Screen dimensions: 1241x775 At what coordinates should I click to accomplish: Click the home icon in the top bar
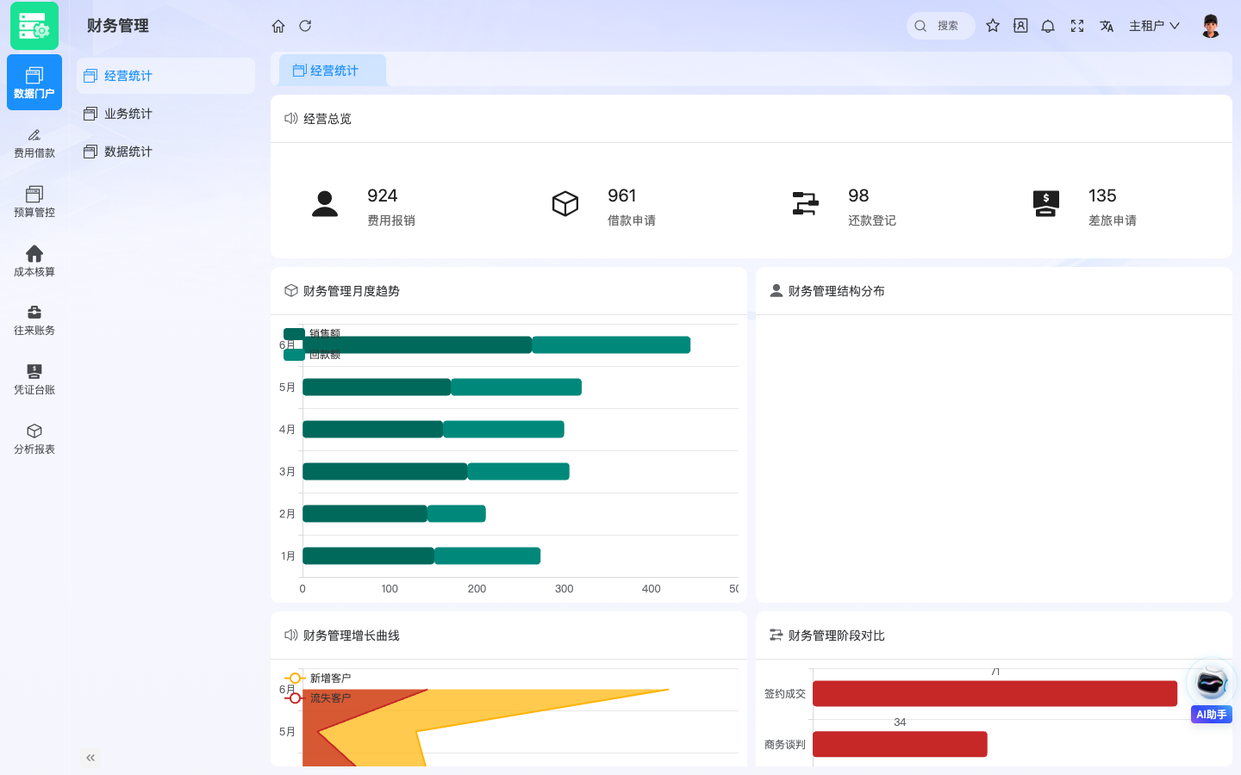click(278, 26)
